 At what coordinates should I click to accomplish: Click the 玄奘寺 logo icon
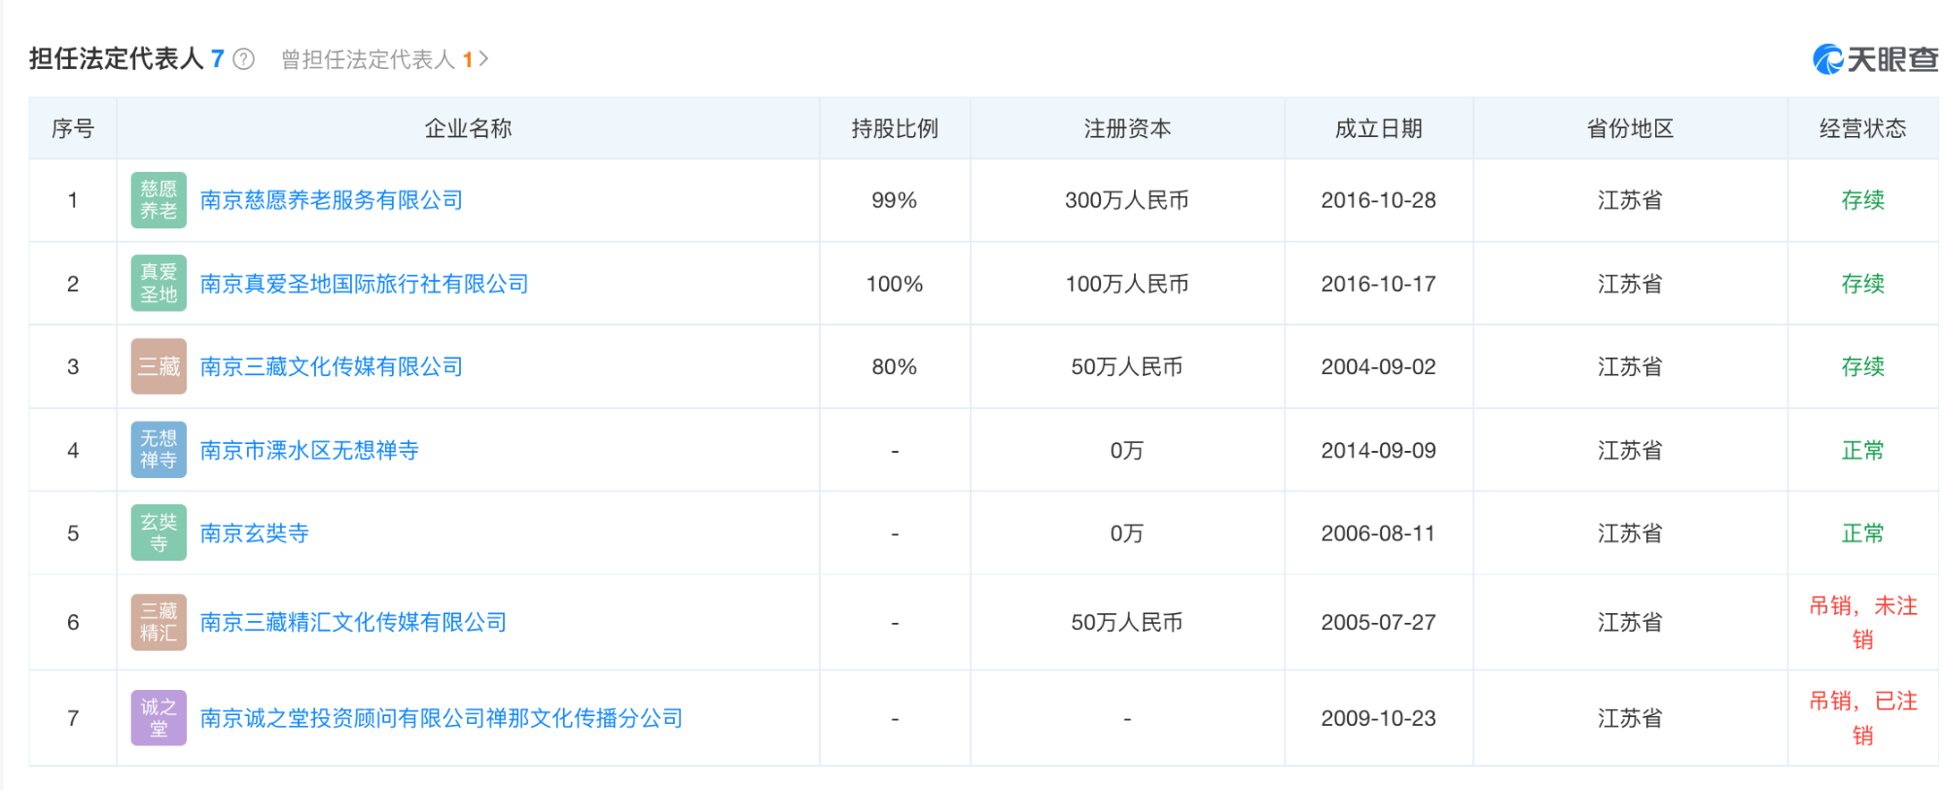pos(159,532)
